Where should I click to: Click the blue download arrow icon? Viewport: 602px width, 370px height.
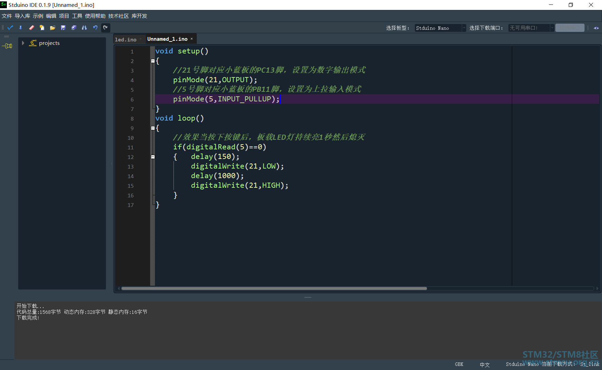pos(21,28)
